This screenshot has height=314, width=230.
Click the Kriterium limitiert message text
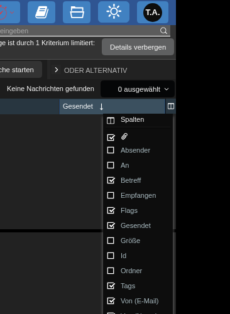(x=47, y=43)
